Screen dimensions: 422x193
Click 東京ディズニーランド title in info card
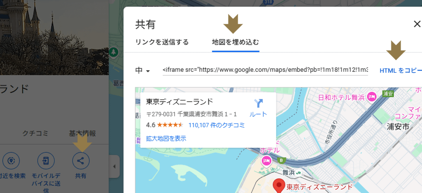point(179,102)
